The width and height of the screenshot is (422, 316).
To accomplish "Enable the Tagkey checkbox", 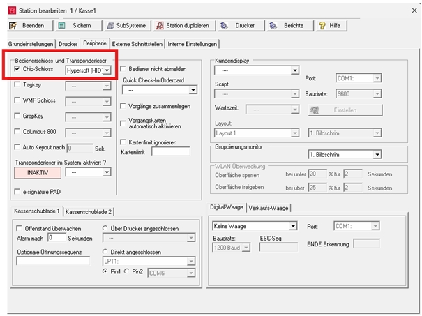I will [x=18, y=85].
